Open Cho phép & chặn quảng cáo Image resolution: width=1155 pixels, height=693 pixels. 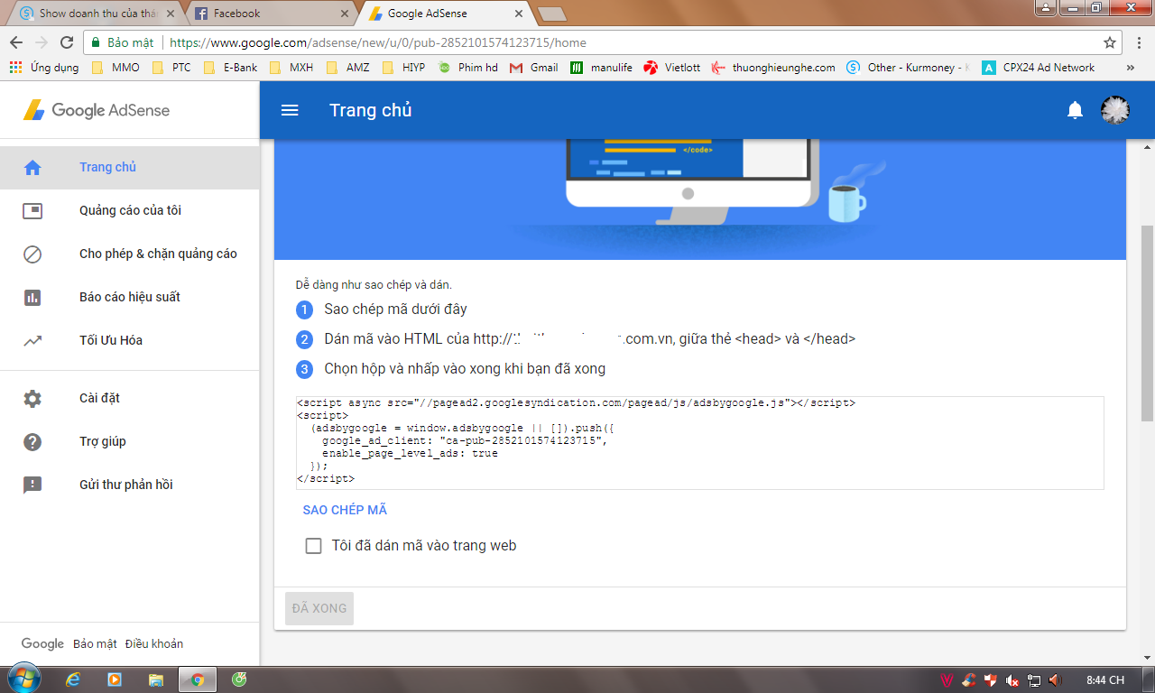pyautogui.click(x=130, y=254)
